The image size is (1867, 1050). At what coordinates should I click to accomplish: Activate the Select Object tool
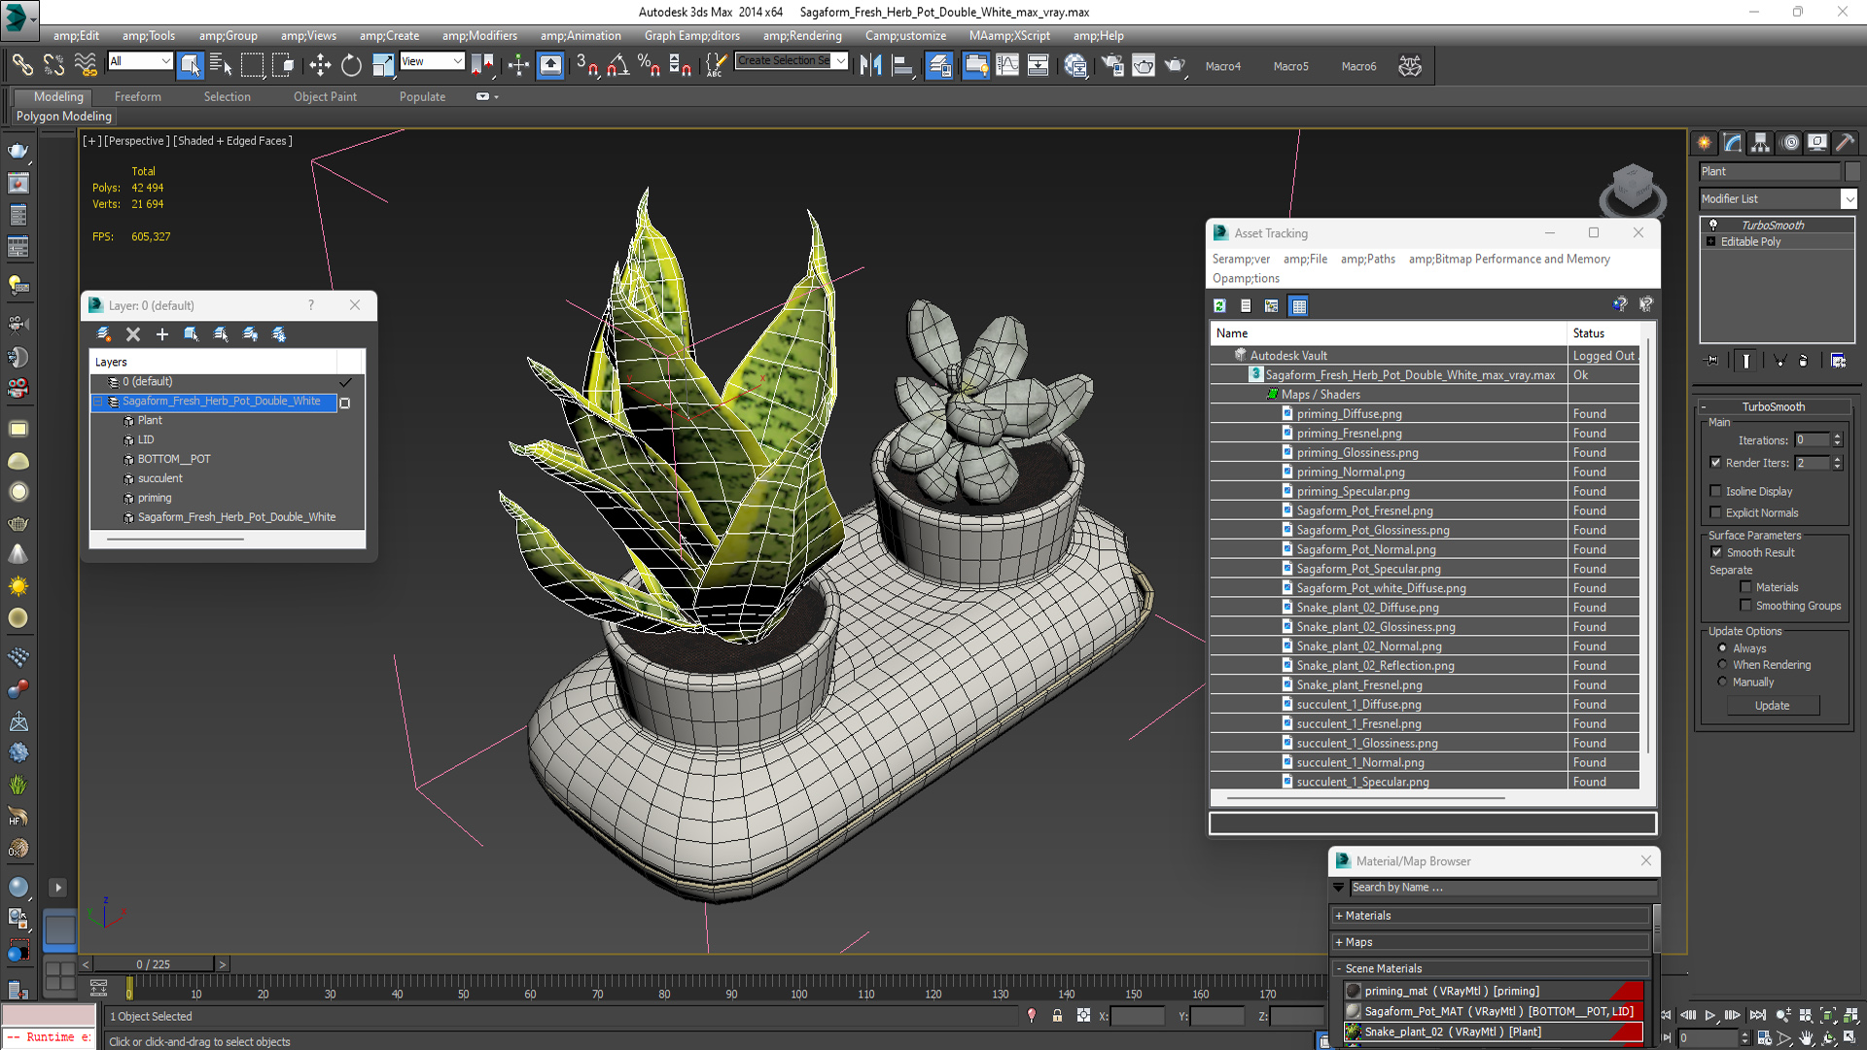[x=191, y=65]
